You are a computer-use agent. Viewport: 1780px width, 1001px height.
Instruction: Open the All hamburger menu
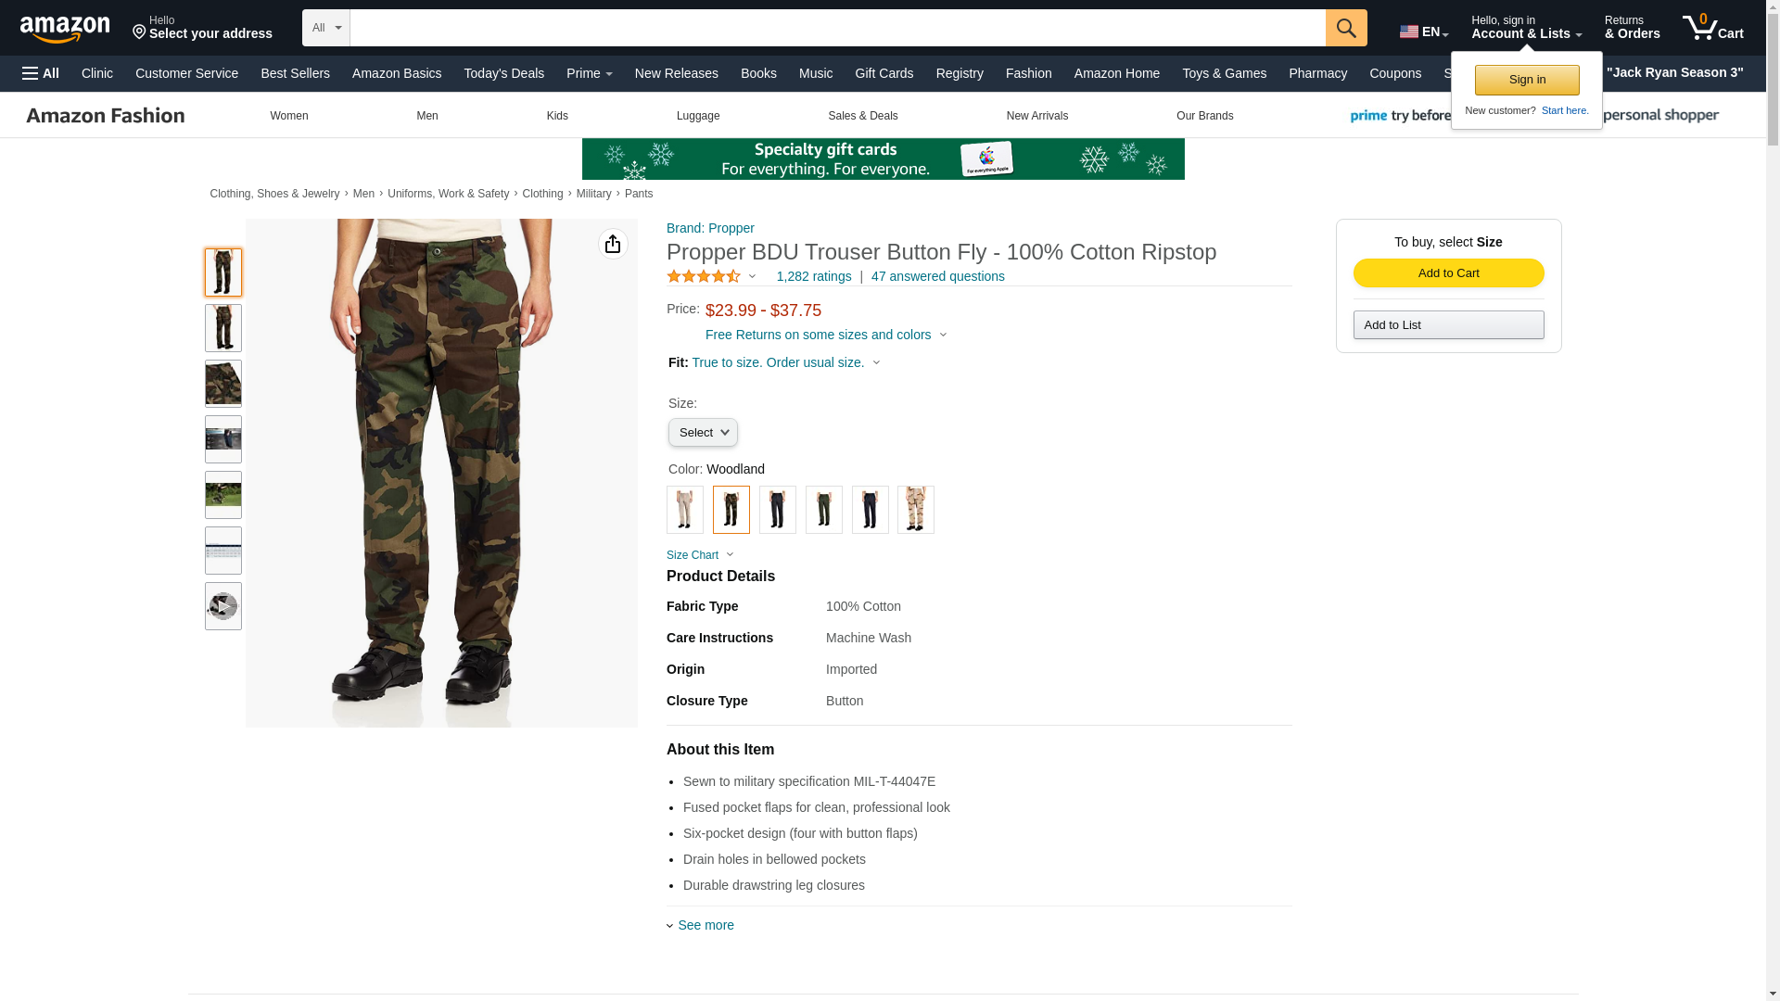41,73
